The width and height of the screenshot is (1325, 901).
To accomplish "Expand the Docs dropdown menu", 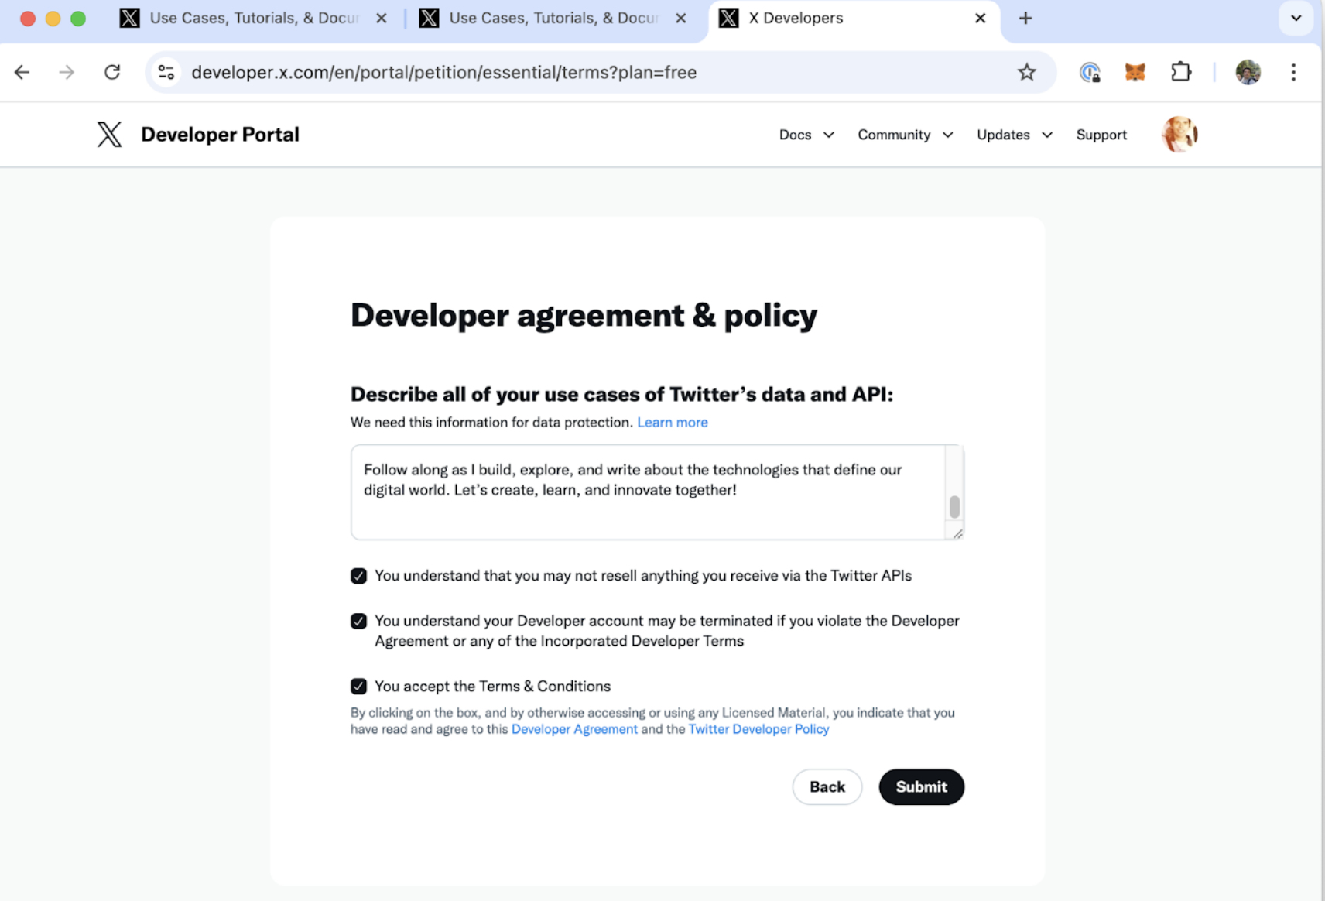I will point(806,135).
